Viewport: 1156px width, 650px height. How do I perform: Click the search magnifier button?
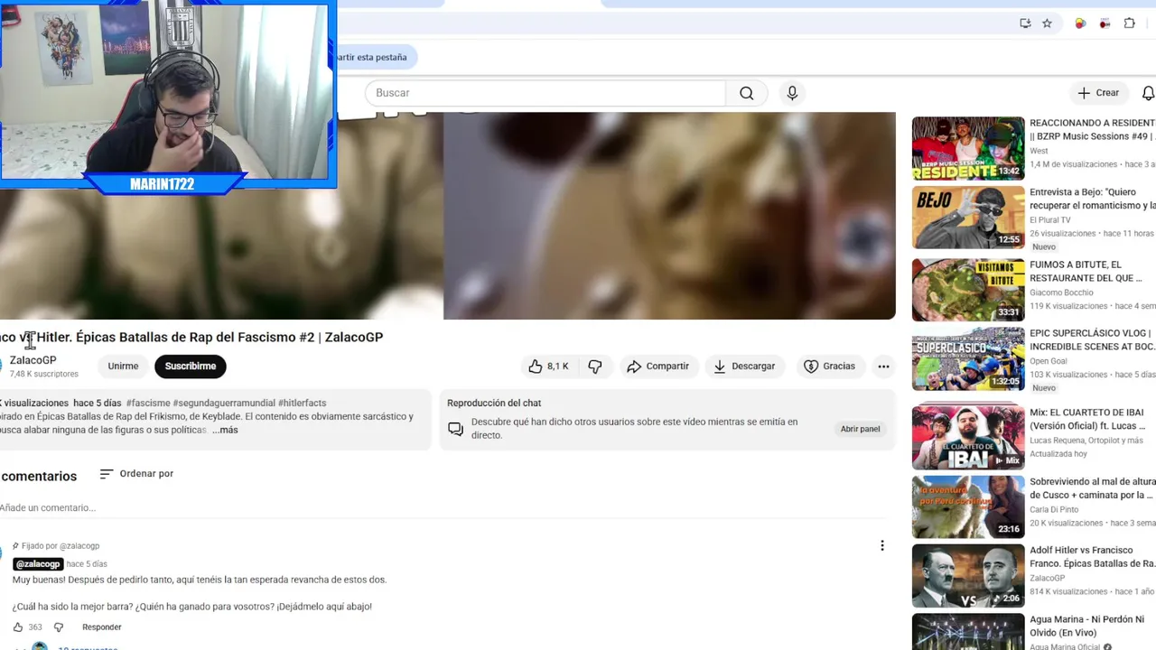tap(747, 93)
